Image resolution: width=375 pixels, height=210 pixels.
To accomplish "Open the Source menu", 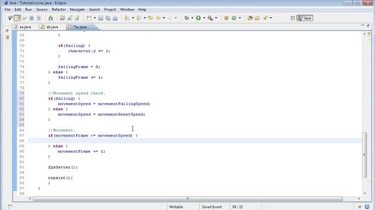I will tap(42, 9).
